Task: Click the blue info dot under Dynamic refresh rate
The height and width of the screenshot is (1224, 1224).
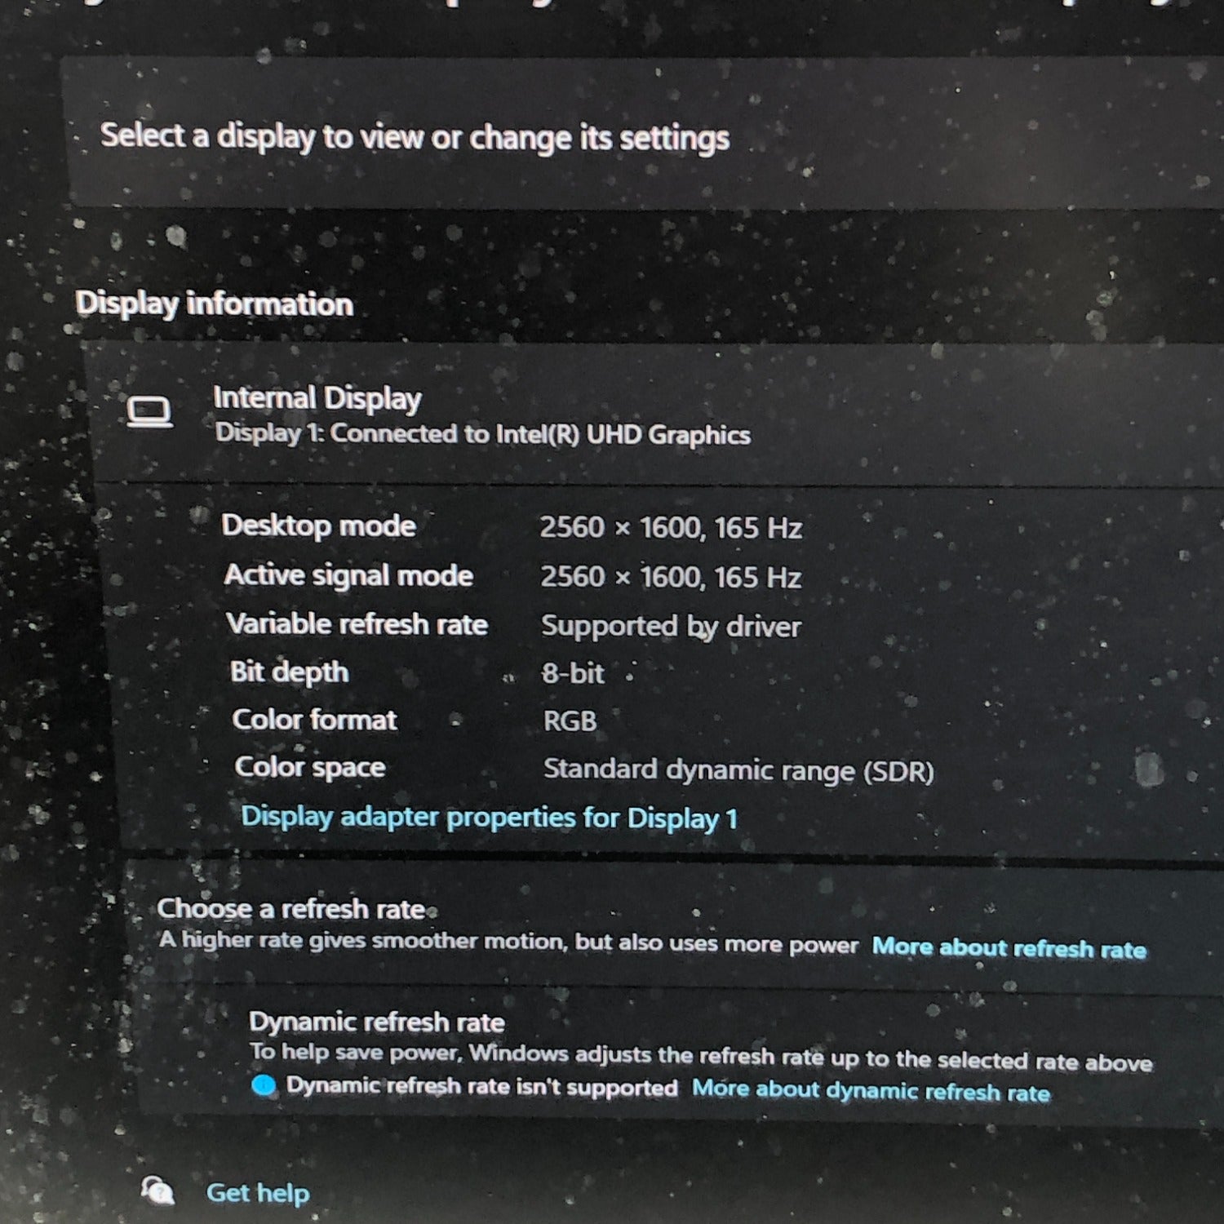Action: tap(264, 1085)
